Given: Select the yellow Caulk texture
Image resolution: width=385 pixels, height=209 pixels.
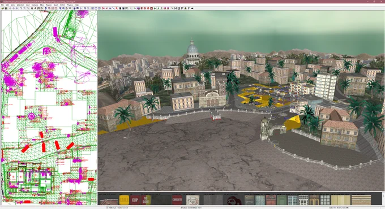Looking at the screenshot, I should point(124,200).
